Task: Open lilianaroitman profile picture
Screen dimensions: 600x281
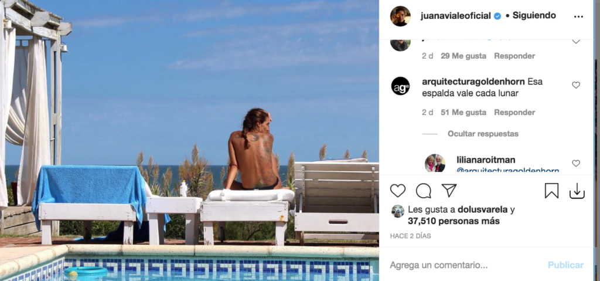Action: click(435, 163)
